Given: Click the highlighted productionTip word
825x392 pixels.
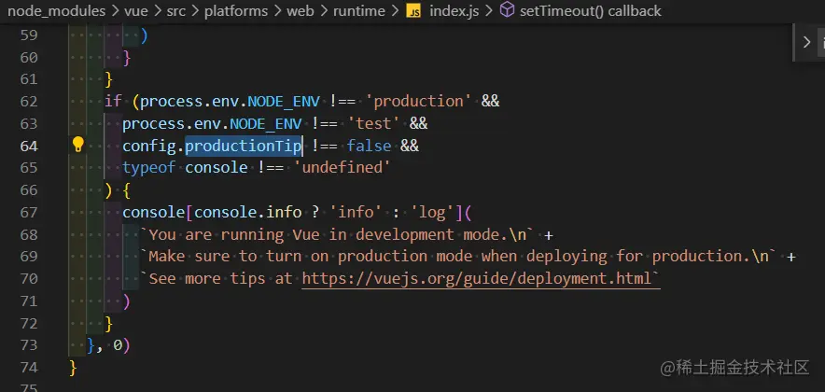Looking at the screenshot, I should (244, 146).
